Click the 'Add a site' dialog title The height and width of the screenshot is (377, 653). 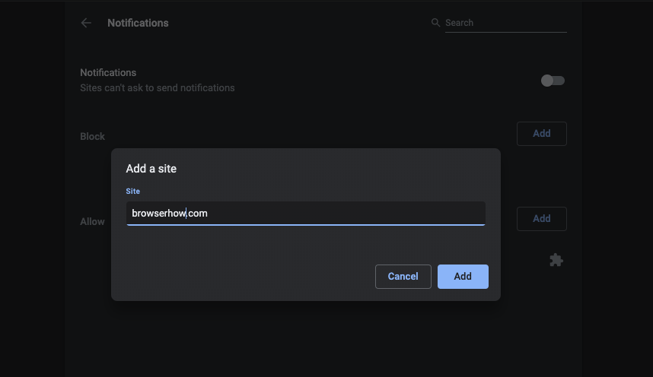(151, 169)
